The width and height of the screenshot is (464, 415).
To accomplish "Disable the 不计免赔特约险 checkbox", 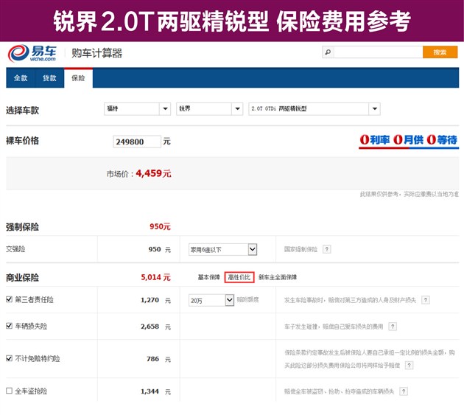I will pyautogui.click(x=10, y=359).
